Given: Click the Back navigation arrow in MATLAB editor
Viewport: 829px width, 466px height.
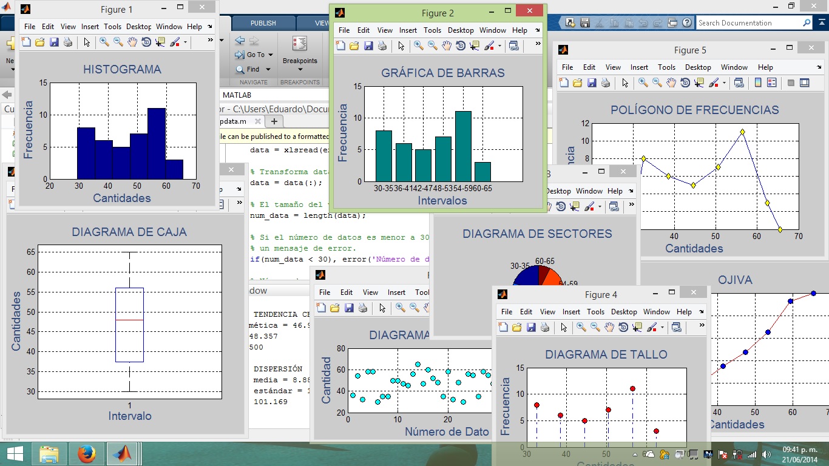Looking at the screenshot, I should 240,41.
